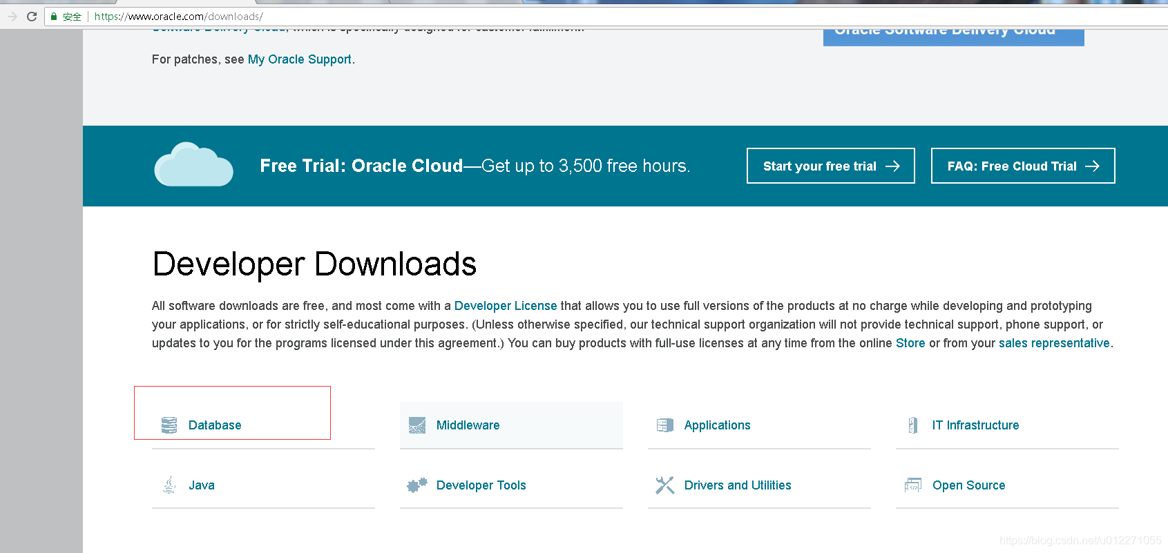Open the sales representative link
The width and height of the screenshot is (1168, 553).
pos(1054,343)
